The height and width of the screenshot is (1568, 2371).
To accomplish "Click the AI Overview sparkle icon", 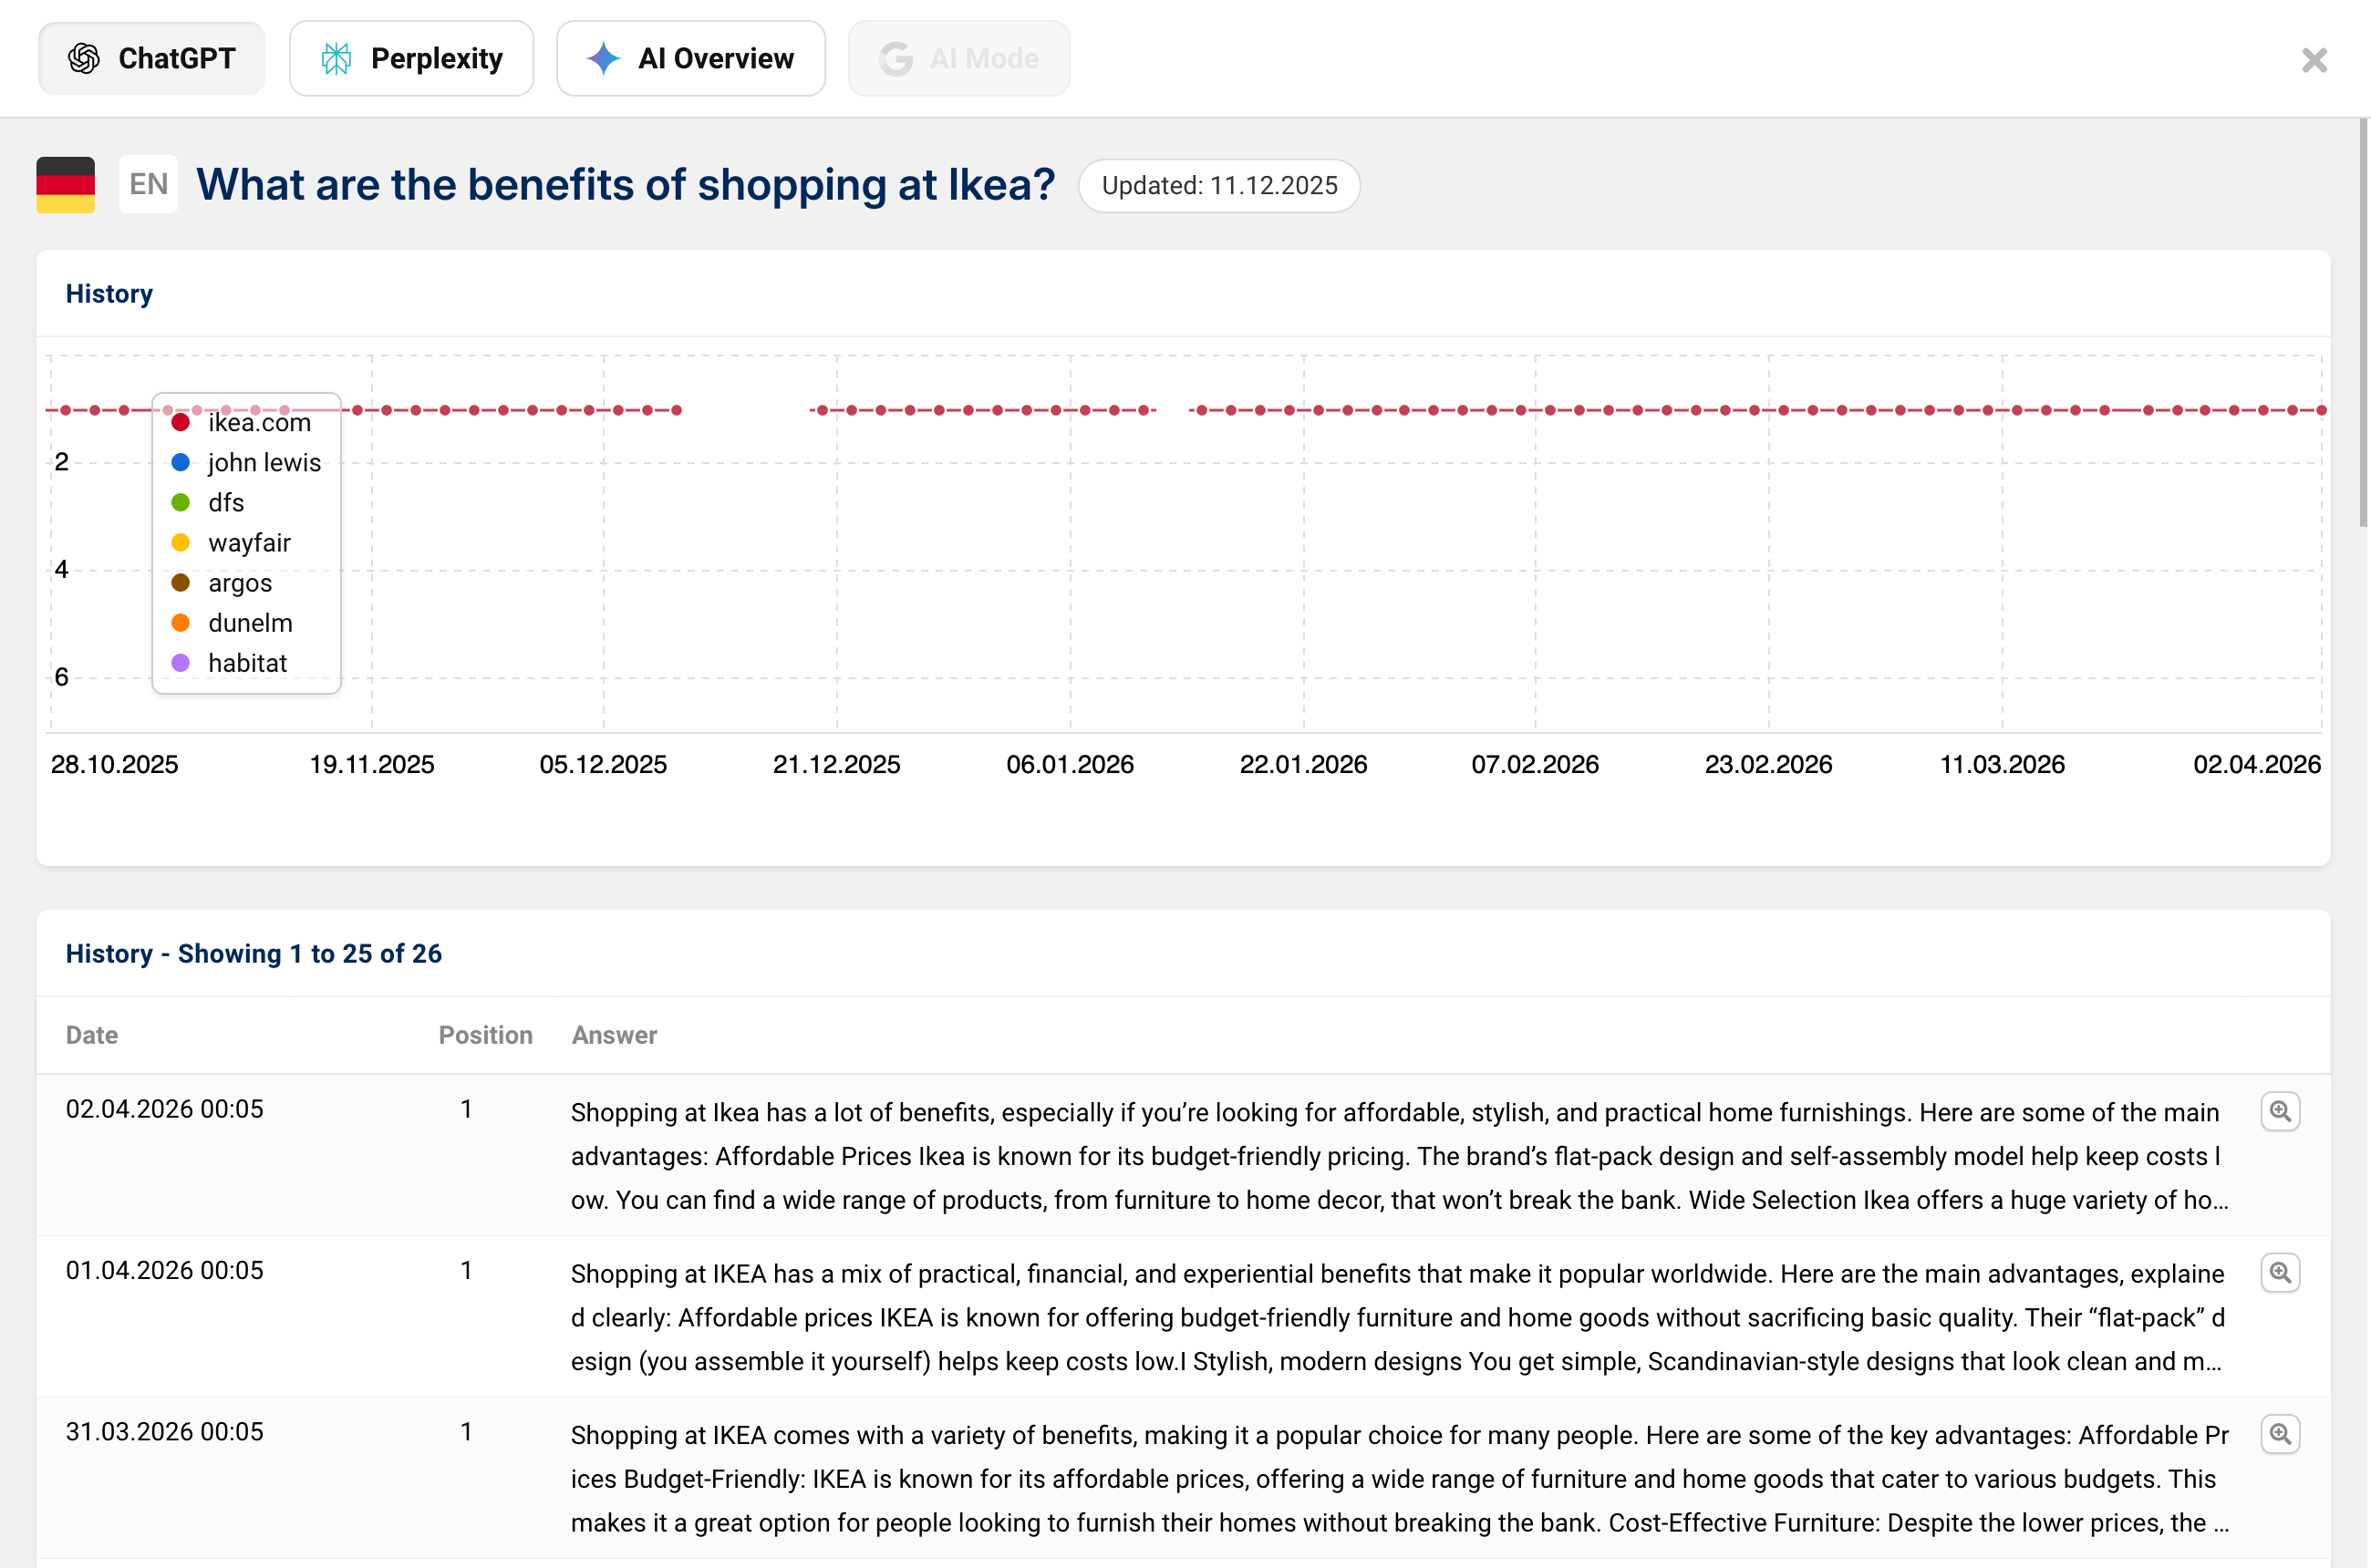I will point(602,58).
